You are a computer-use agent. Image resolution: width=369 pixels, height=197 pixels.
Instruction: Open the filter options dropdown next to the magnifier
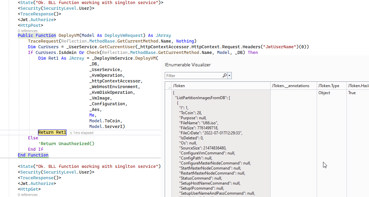coord(230,75)
